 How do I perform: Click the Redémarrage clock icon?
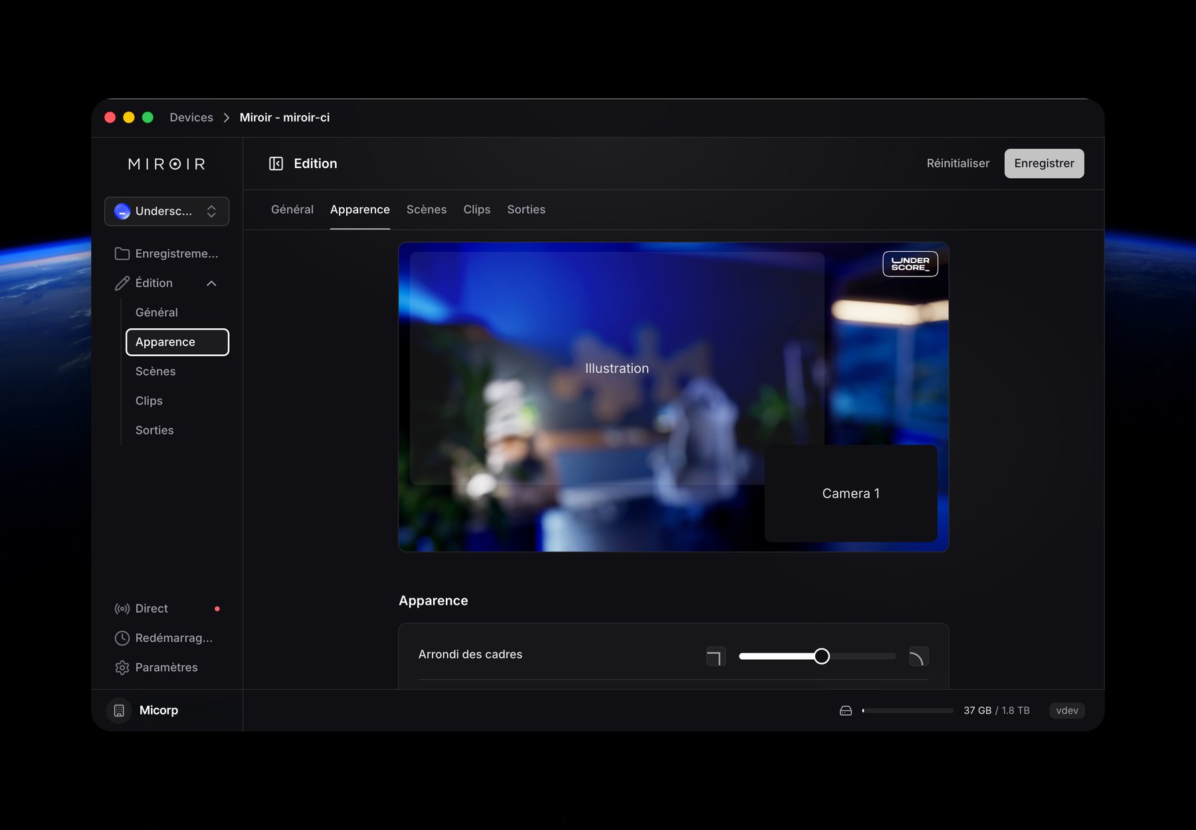pos(122,638)
